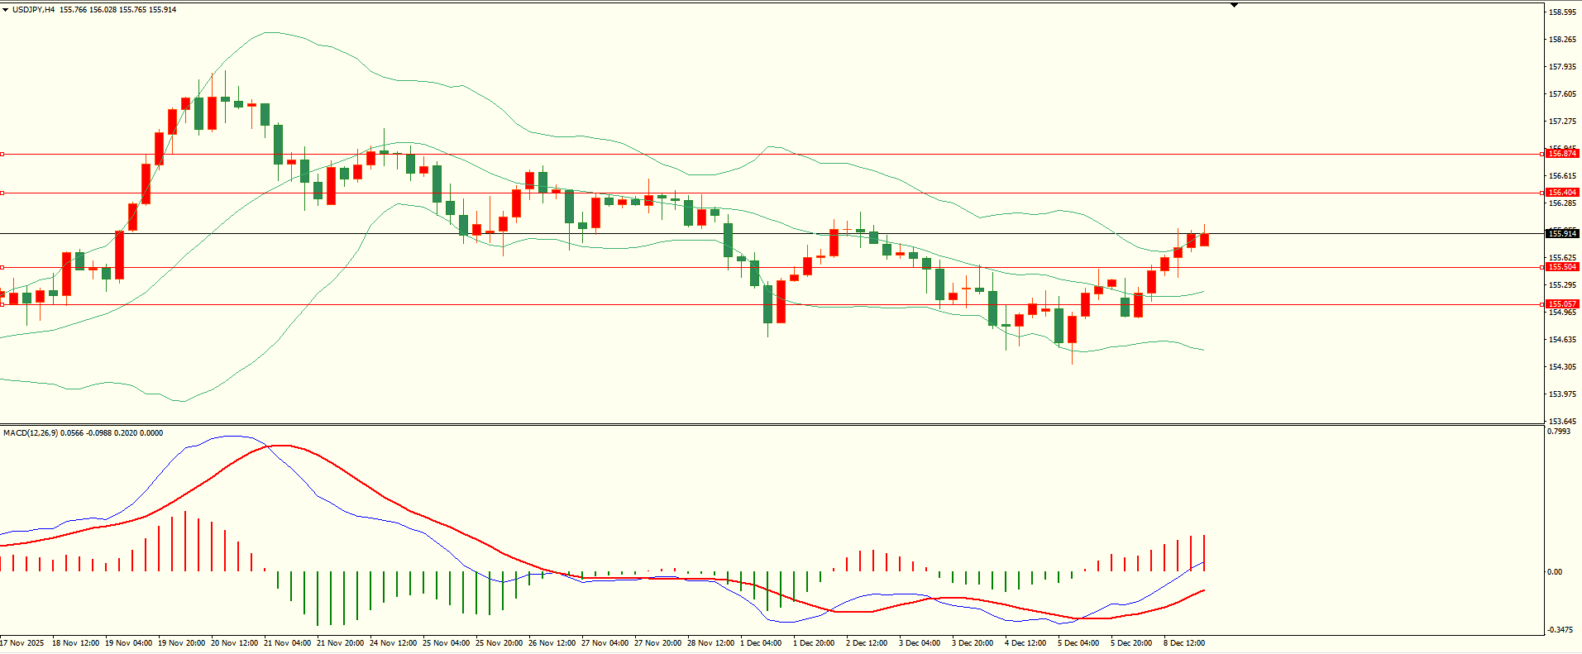The width and height of the screenshot is (1582, 654).
Task: Select the 156.874 red price label
Action: point(1562,154)
